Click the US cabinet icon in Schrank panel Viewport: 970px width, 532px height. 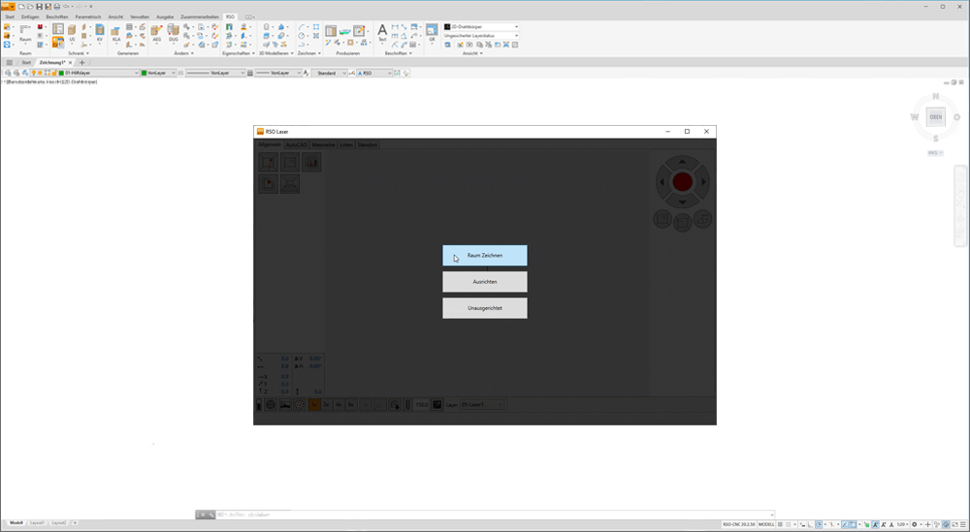(x=72, y=35)
